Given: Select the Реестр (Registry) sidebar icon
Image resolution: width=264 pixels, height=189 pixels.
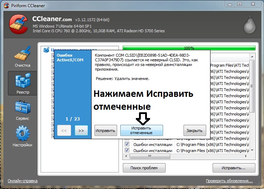Looking at the screenshot, I should [x=22, y=83].
